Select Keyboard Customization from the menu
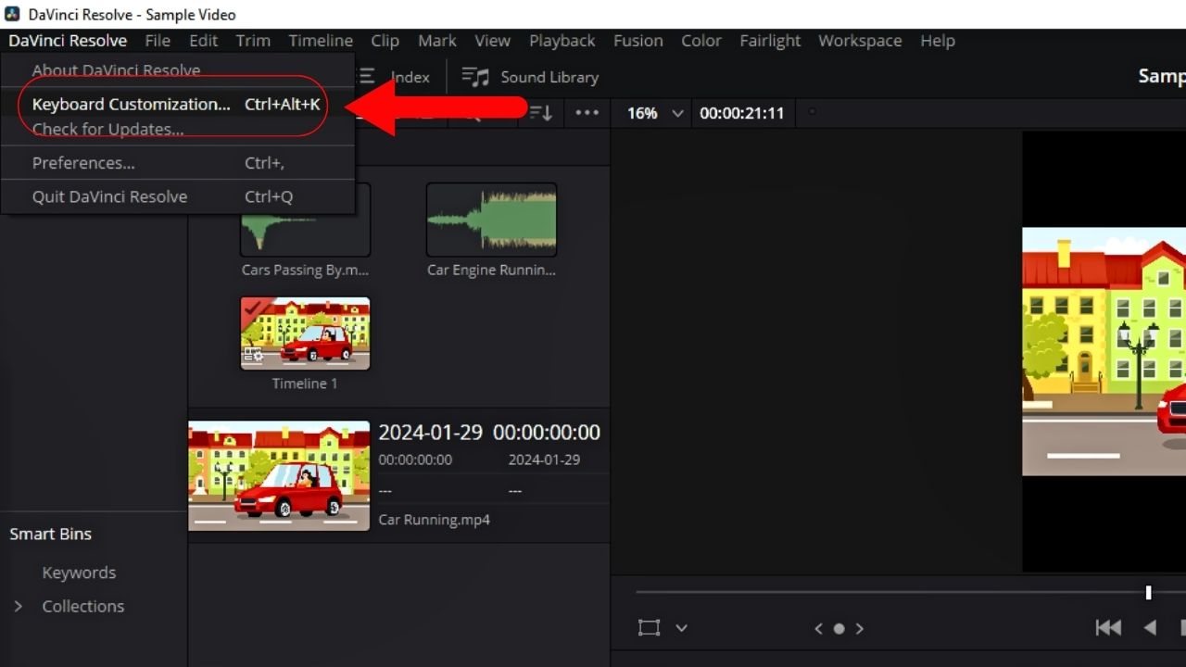Viewport: 1186px width, 667px height. coord(130,104)
